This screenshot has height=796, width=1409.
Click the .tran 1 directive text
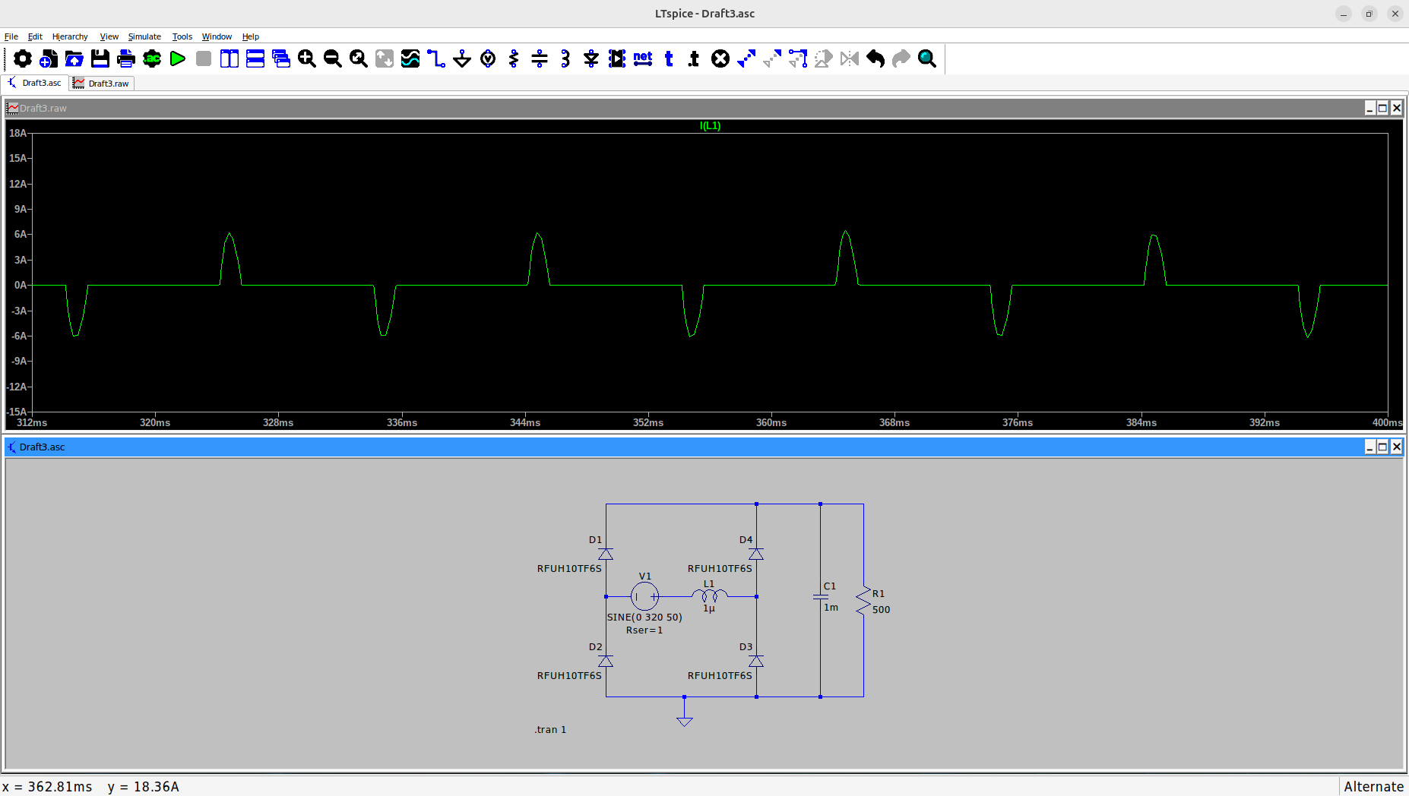[x=550, y=729]
